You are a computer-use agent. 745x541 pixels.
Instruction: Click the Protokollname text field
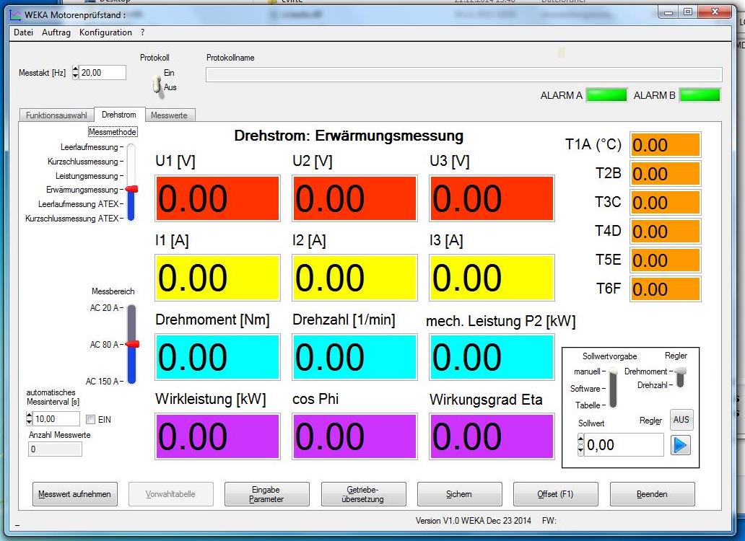click(x=463, y=75)
